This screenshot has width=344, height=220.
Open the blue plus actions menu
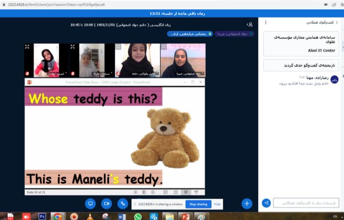pyautogui.click(x=247, y=203)
